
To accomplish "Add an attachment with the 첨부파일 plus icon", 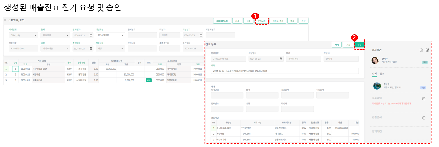I will 424,99.
